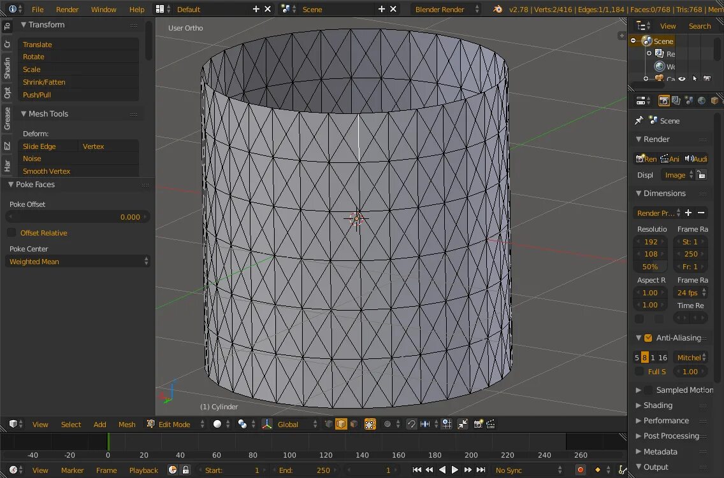Toggle limit selection to visible icon
The image size is (724, 478).
click(x=370, y=424)
